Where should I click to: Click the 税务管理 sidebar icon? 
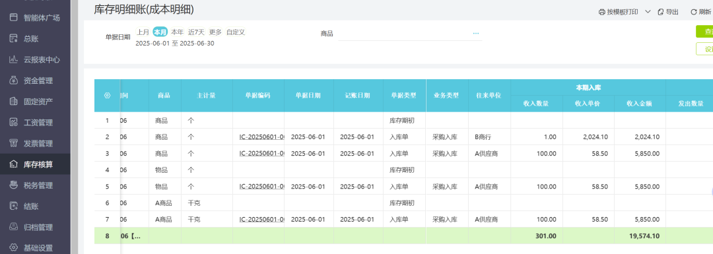14,185
